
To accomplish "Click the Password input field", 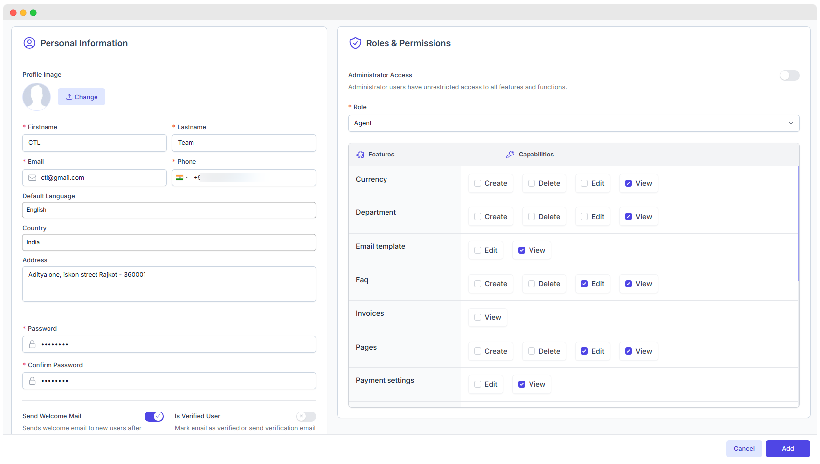I will 169,344.
